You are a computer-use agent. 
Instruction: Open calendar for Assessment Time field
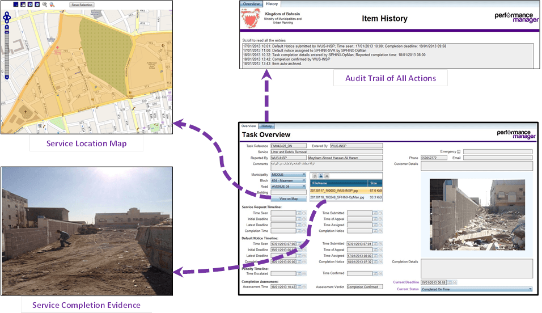pos(299,287)
